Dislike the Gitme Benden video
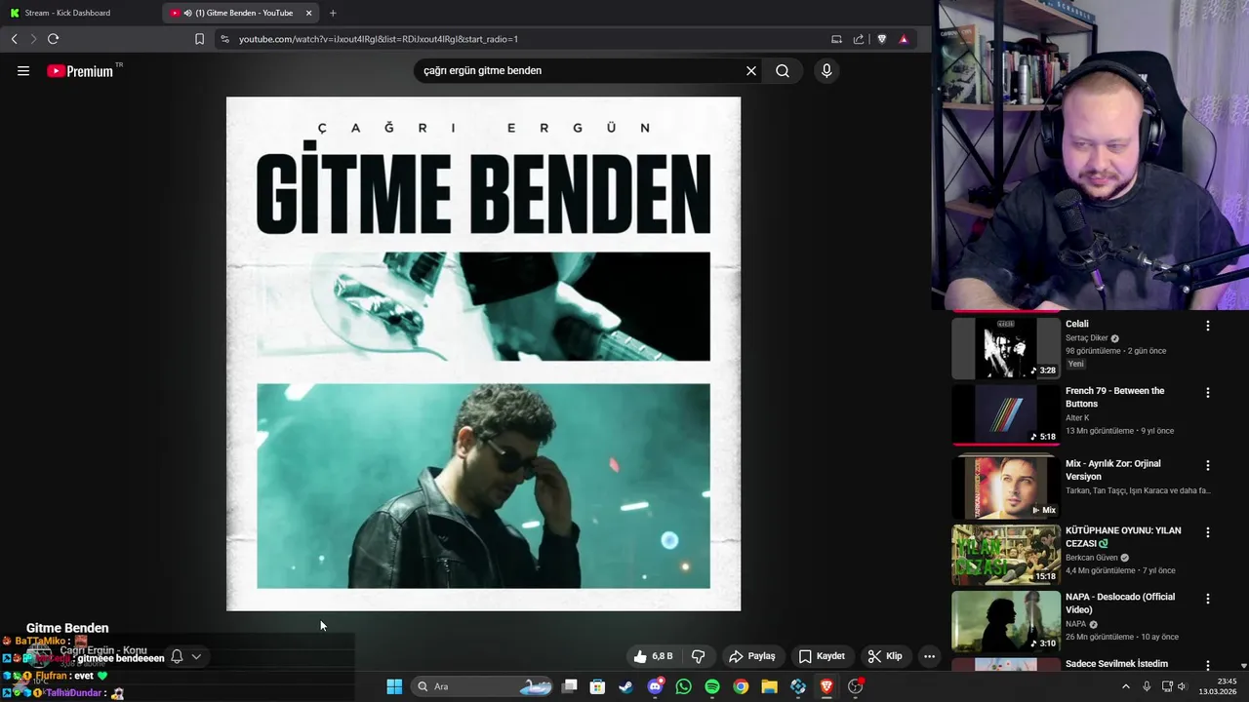 698,656
